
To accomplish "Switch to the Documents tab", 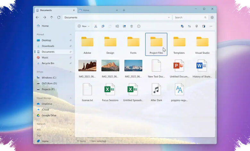I will (55, 10).
